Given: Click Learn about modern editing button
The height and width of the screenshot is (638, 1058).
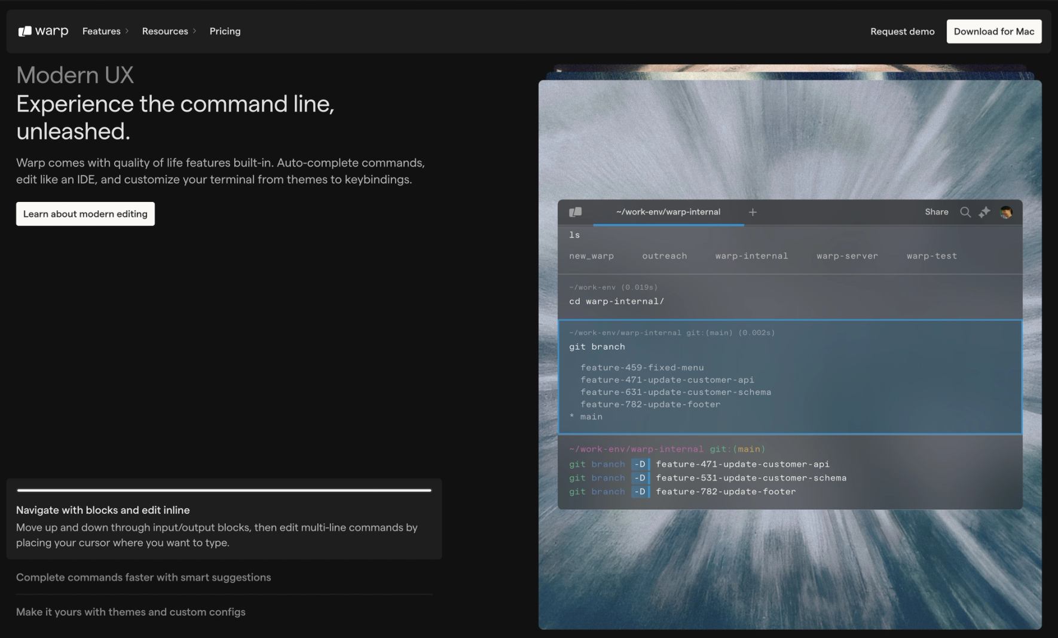Looking at the screenshot, I should 85,214.
